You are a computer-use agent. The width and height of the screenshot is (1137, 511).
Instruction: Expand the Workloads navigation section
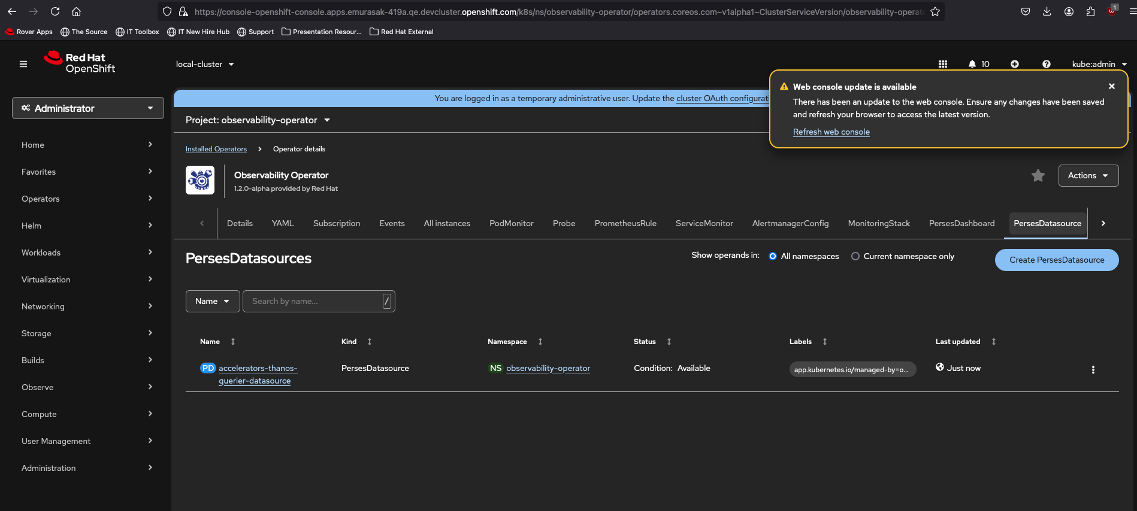[x=87, y=253]
